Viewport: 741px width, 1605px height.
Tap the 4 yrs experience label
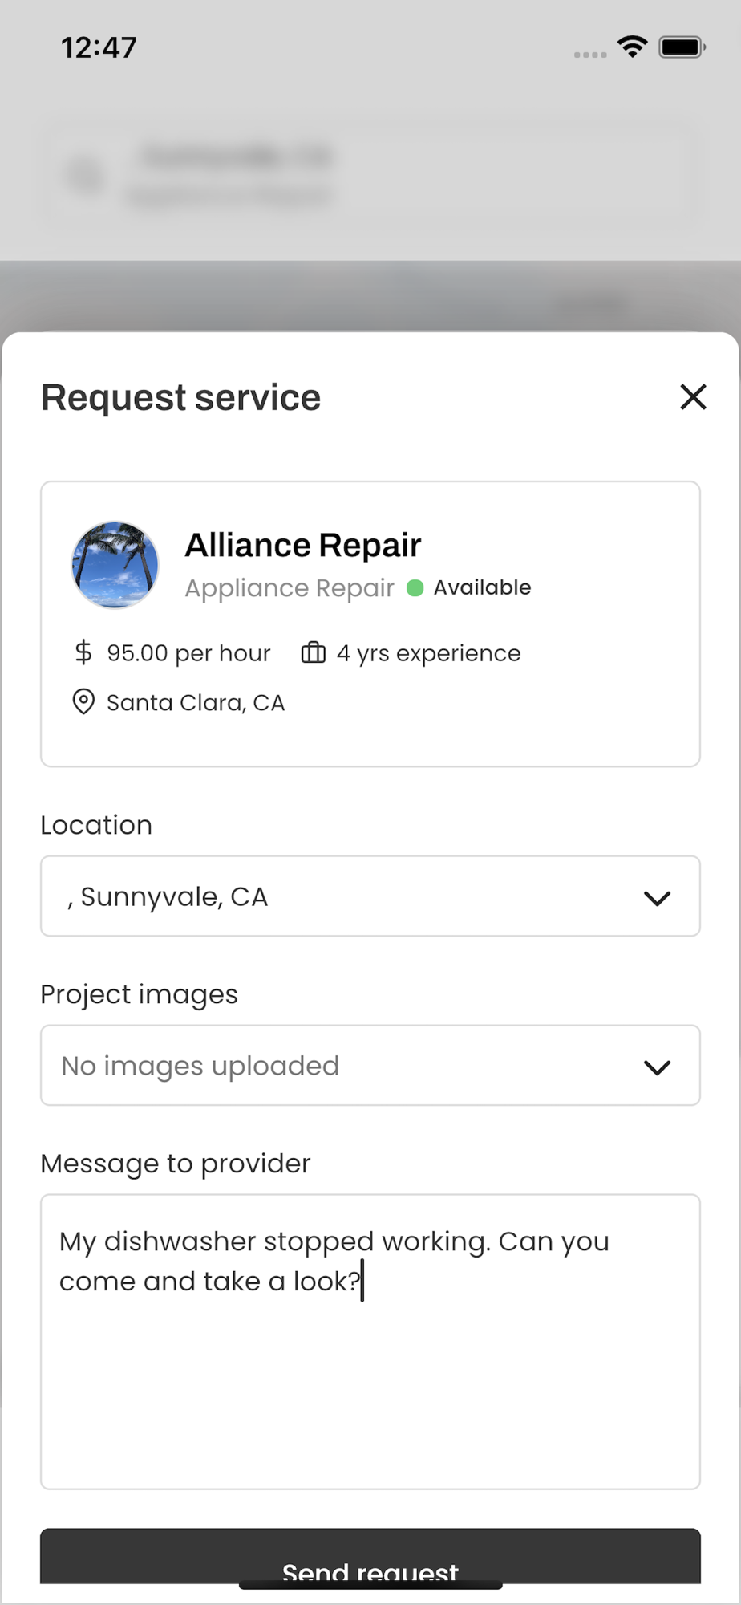428,653
